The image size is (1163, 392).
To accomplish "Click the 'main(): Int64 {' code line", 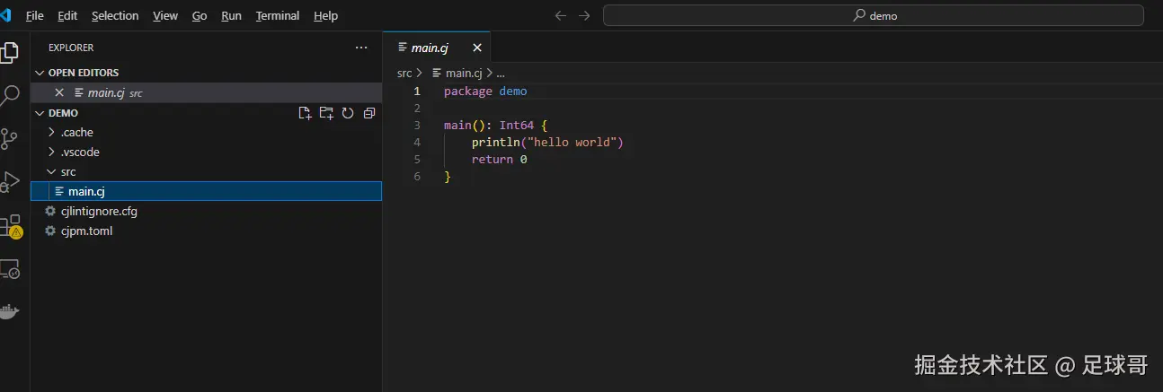I will [495, 126].
